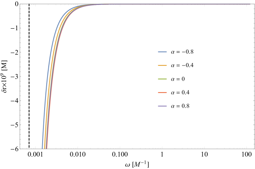Click the y-axis tick label −3
The width and height of the screenshot is (255, 169).
click(14, 77)
